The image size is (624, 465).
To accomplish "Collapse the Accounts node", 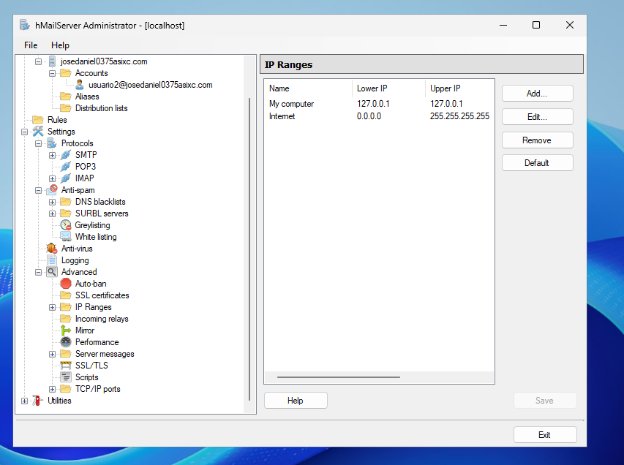I will [x=52, y=73].
